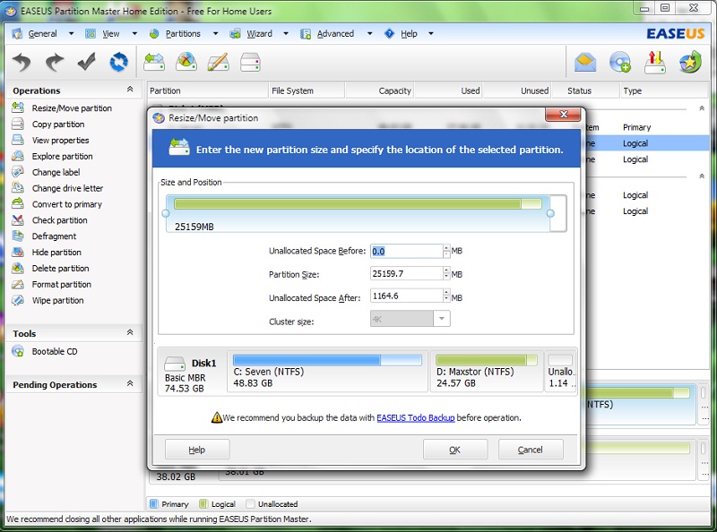Open the envelope newsletter toolbar icon
This screenshot has width=717, height=532.
(x=585, y=62)
